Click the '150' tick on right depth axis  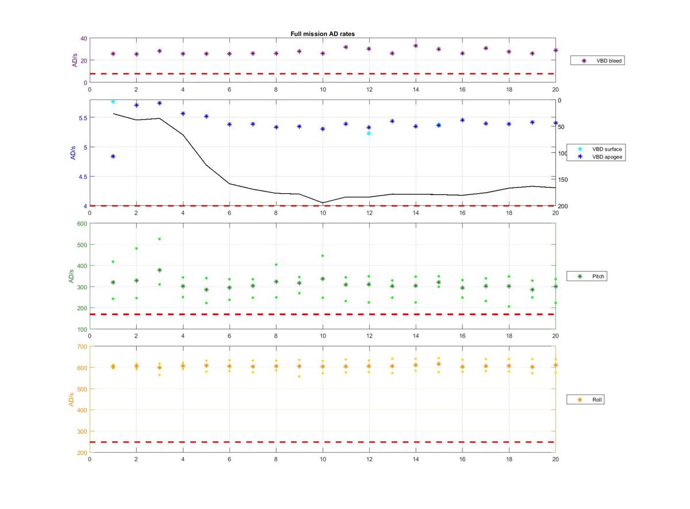pos(563,180)
